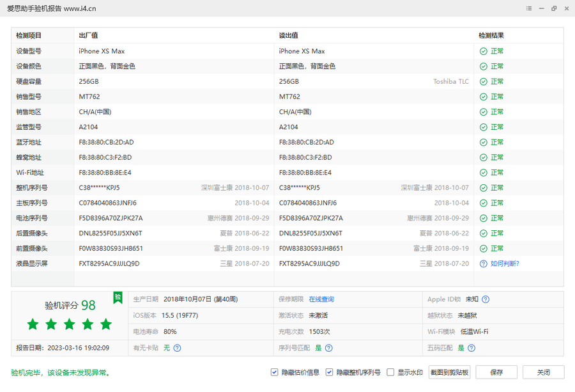This screenshot has width=575, height=392.
Task: Click the green check icon in 蜂窝地址 row
Action: 484,157
